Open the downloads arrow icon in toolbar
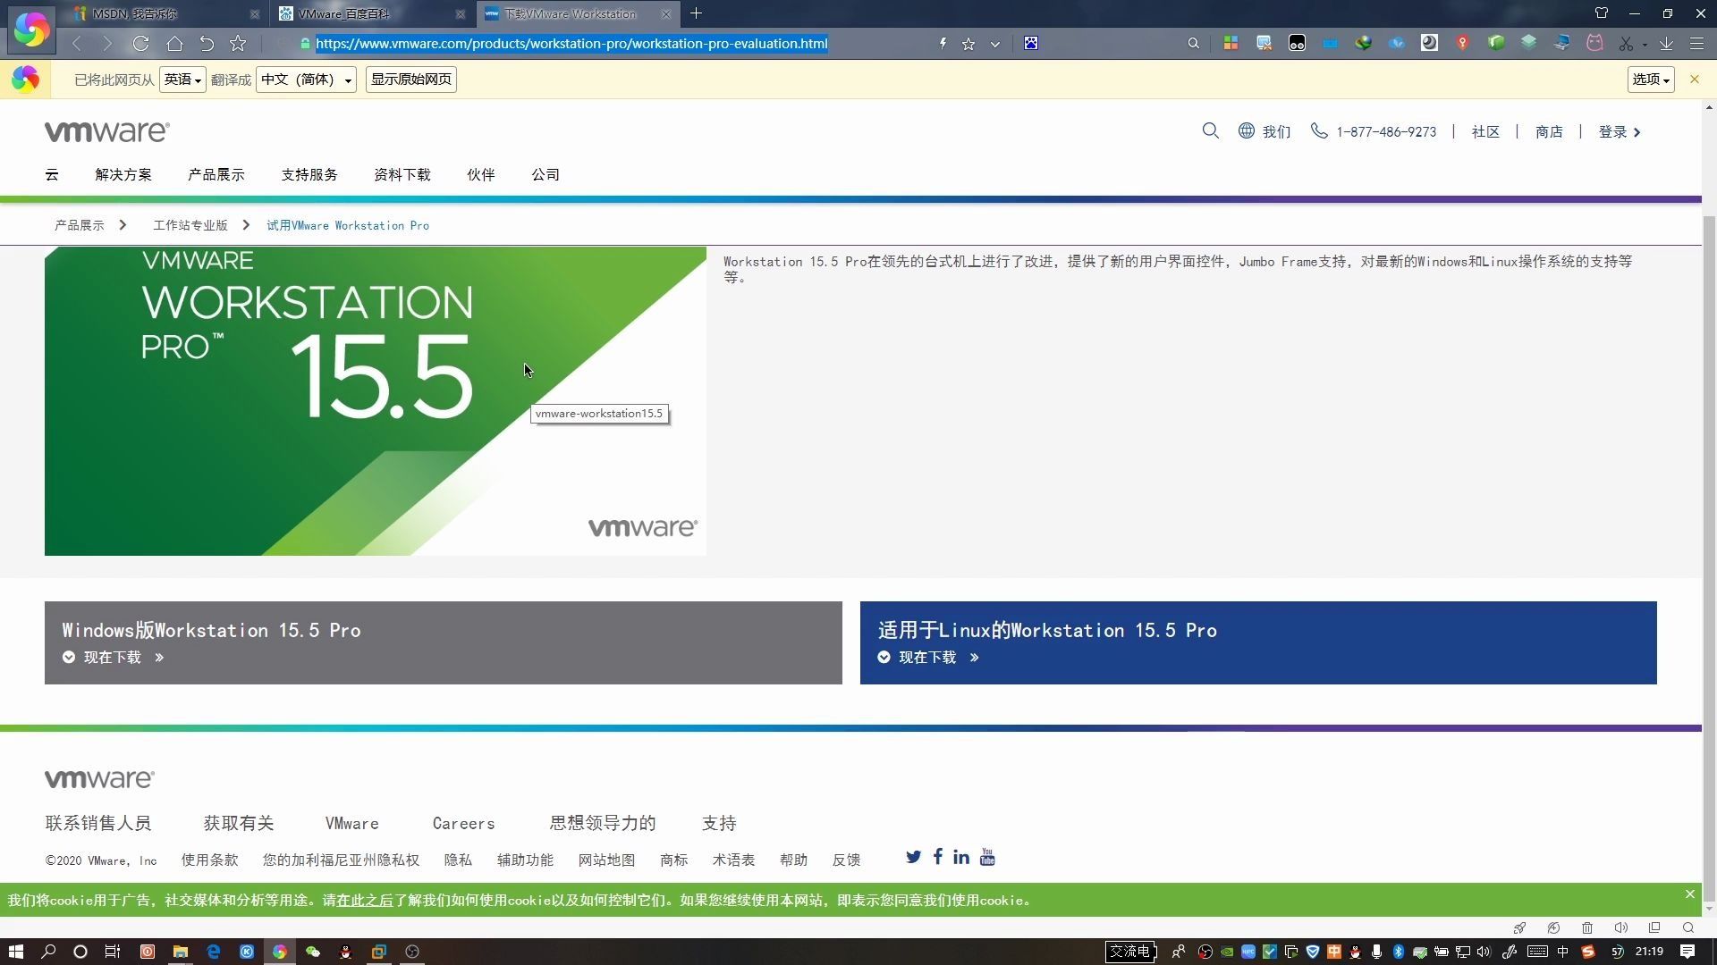This screenshot has width=1717, height=965. 1666,44
